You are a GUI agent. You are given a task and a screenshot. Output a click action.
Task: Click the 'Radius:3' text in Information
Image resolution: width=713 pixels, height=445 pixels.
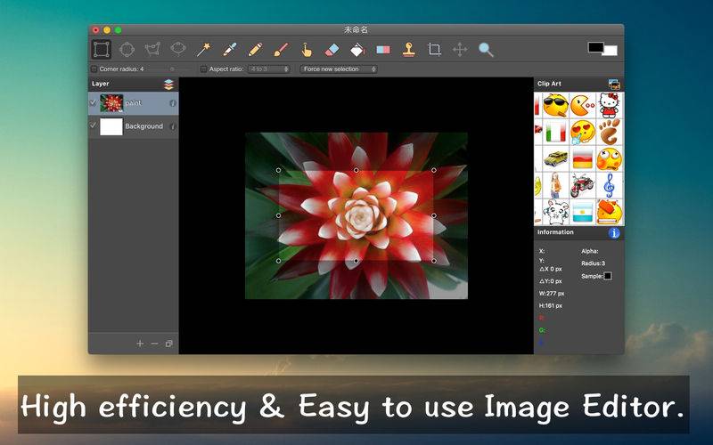tap(593, 263)
